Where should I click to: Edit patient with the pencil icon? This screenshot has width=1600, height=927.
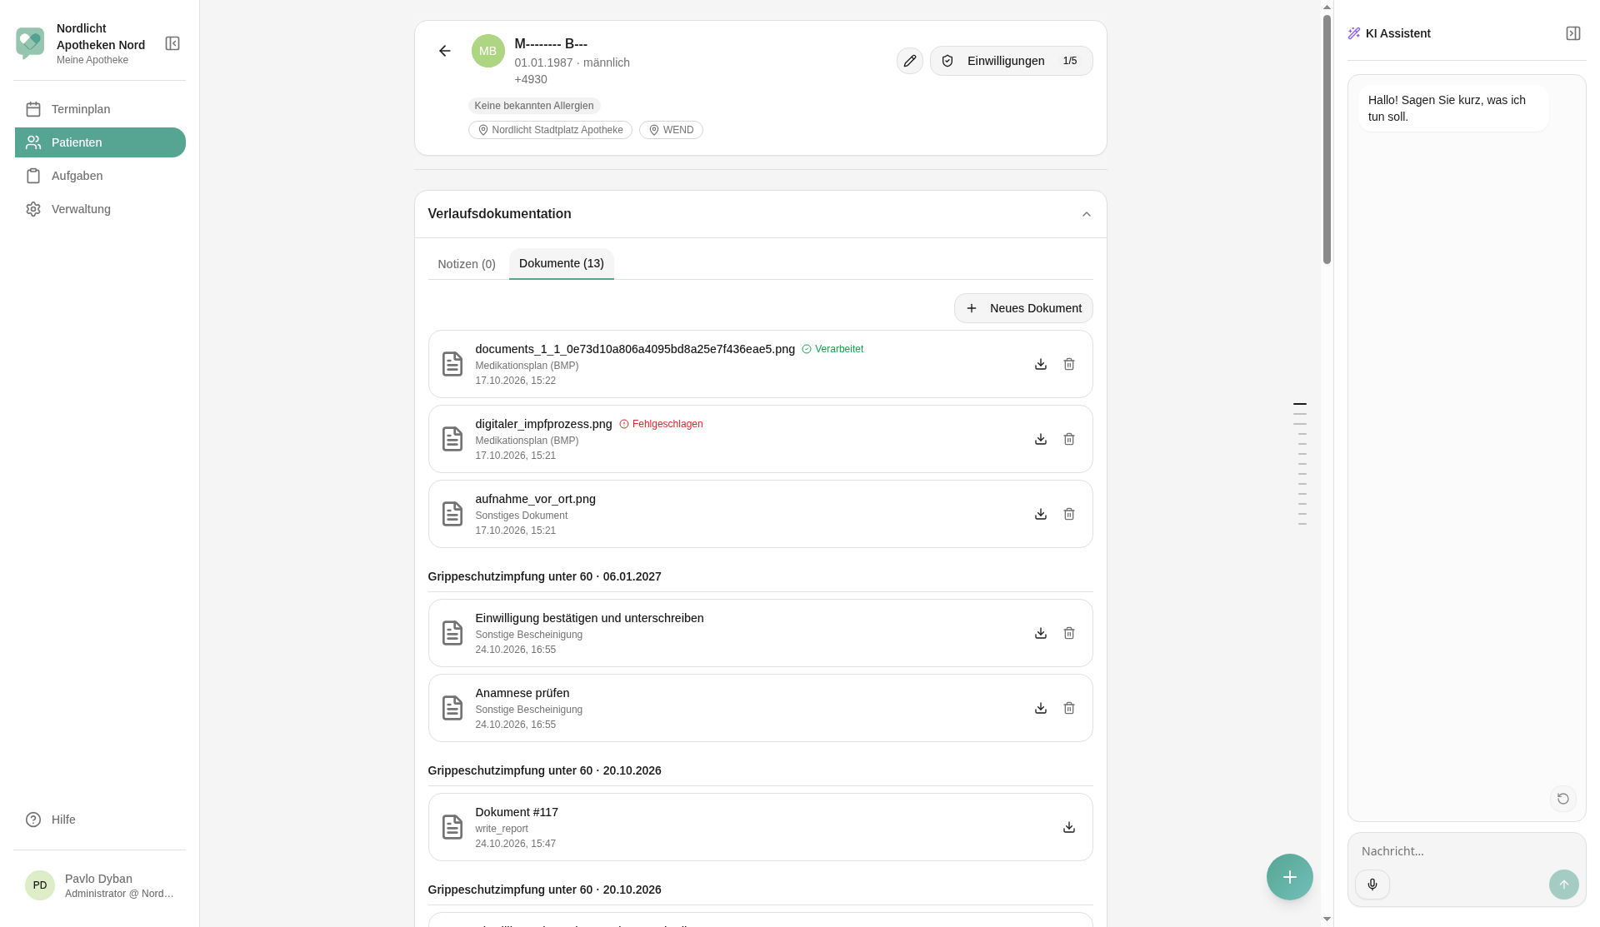[x=910, y=61]
